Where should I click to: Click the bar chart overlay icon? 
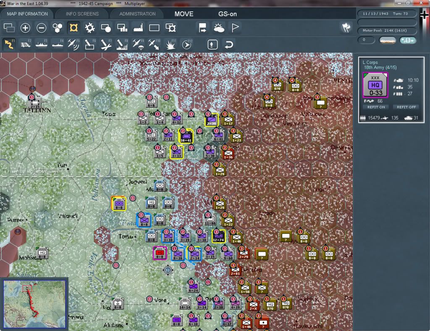coord(122,28)
